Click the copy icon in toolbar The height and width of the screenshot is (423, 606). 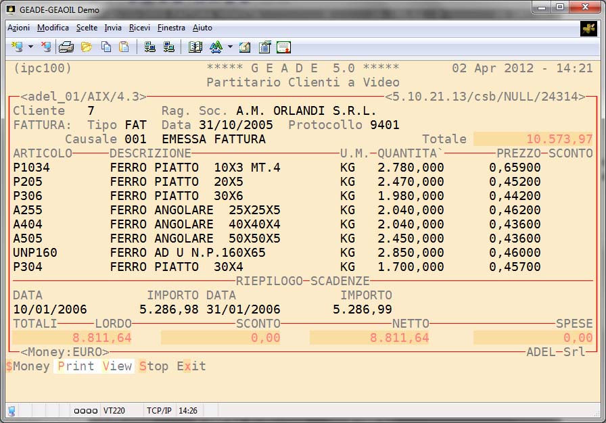pyautogui.click(x=106, y=47)
